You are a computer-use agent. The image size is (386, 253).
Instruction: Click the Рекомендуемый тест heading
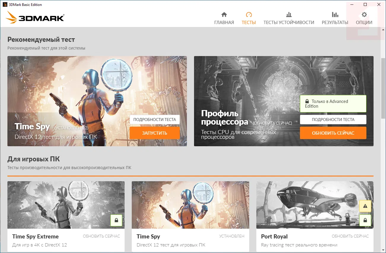click(41, 39)
